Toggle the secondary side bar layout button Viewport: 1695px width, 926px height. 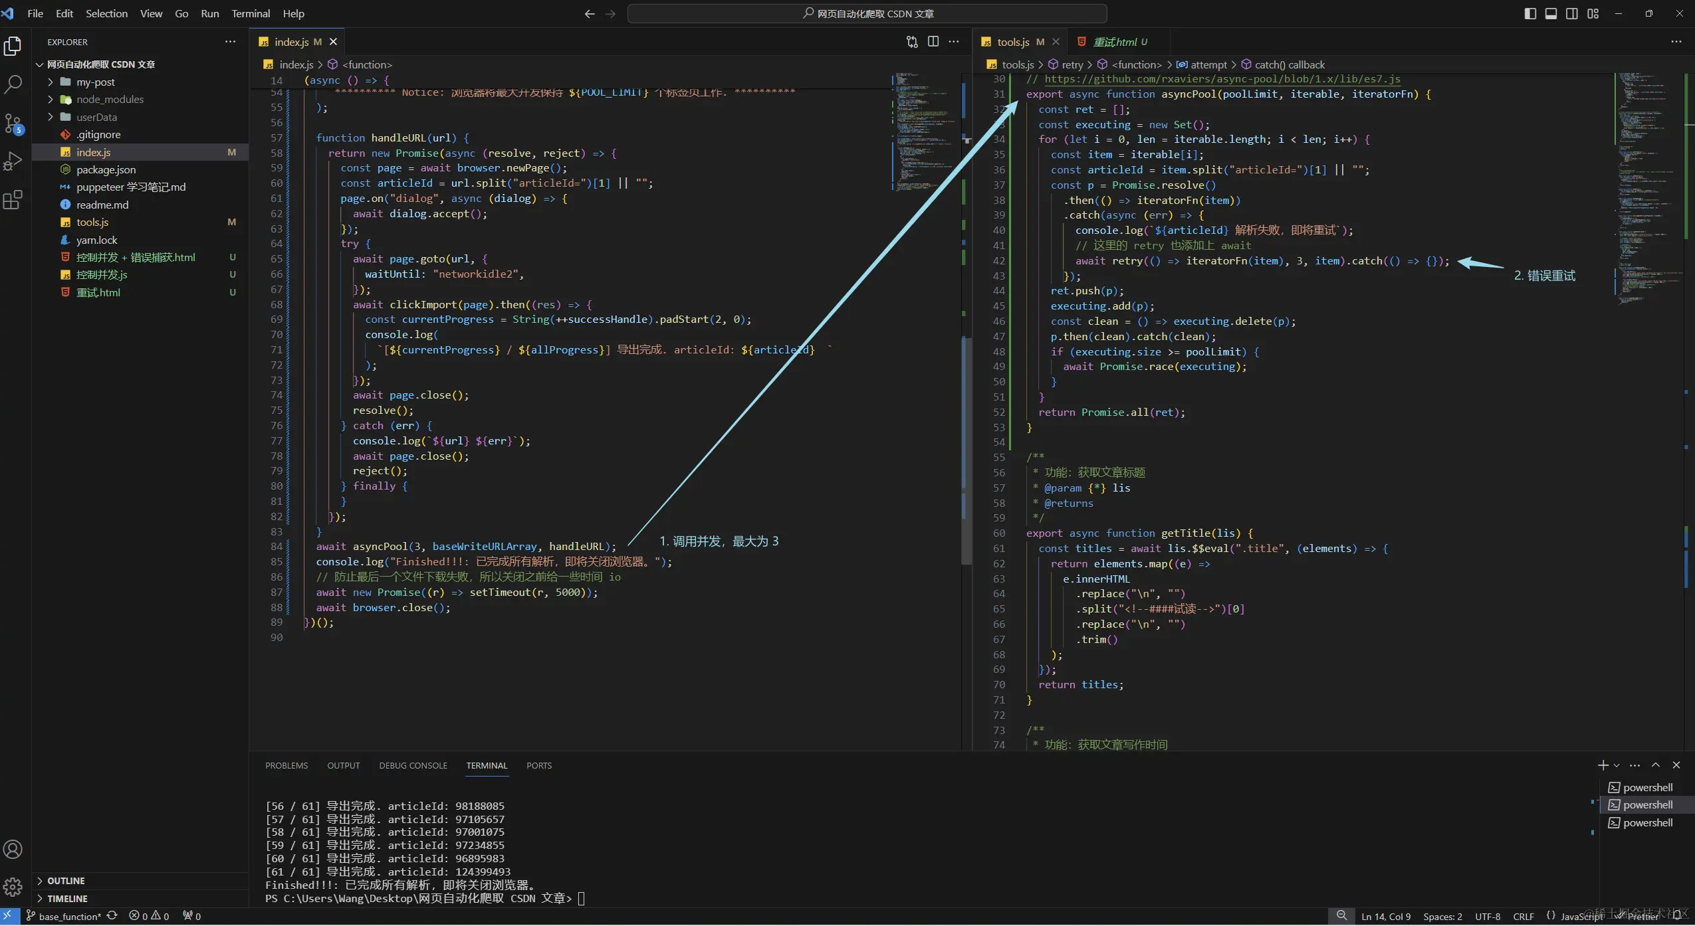coord(1572,13)
